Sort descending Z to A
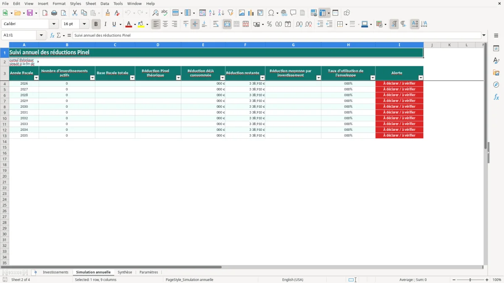 click(x=221, y=13)
